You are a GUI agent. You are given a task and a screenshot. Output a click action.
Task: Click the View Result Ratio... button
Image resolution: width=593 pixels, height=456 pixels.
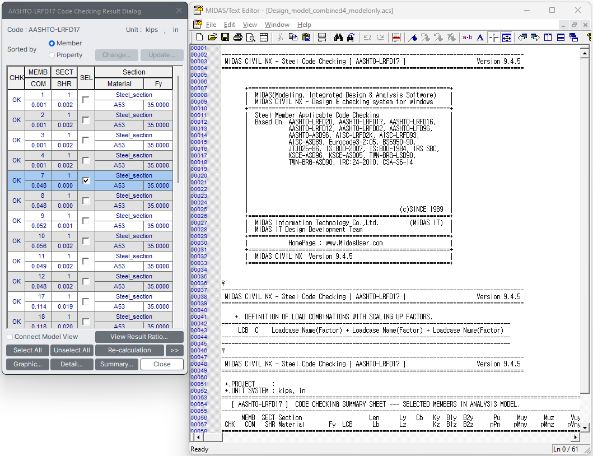point(139,337)
